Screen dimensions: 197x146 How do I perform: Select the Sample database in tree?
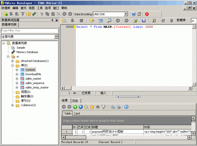click(x=21, y=48)
